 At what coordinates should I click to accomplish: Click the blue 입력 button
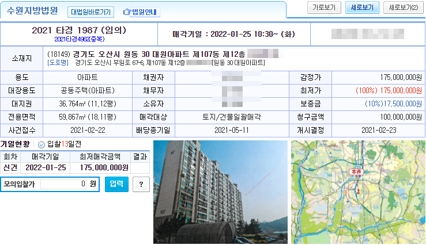[x=116, y=184]
